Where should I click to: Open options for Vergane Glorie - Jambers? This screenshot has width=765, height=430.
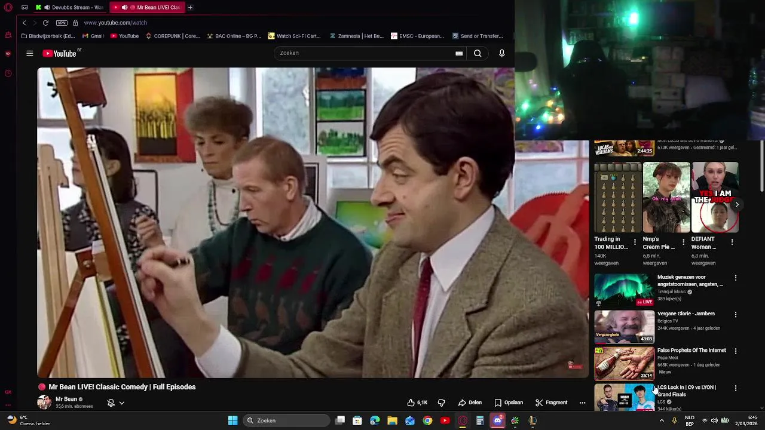736,314
